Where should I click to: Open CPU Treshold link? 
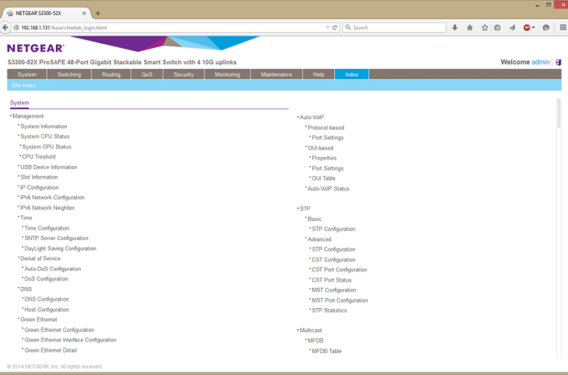click(39, 156)
